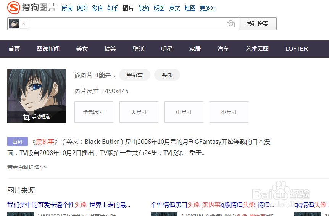Click the Sogou logo icon
The width and height of the screenshot is (329, 216).
pyautogui.click(x=14, y=7)
